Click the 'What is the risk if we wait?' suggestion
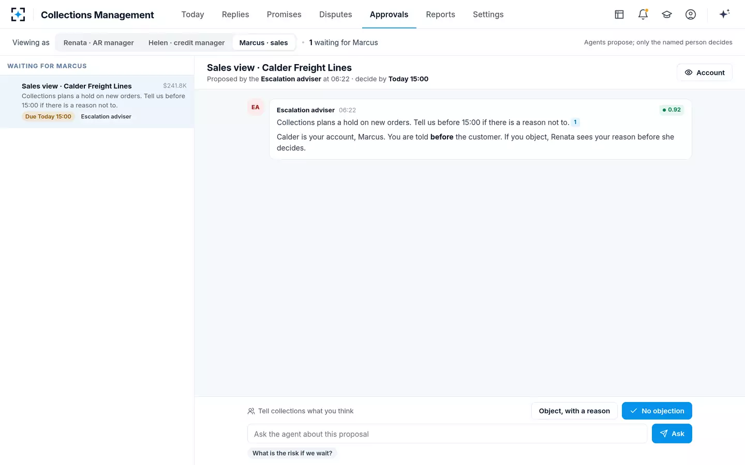The width and height of the screenshot is (745, 465). [x=292, y=453]
